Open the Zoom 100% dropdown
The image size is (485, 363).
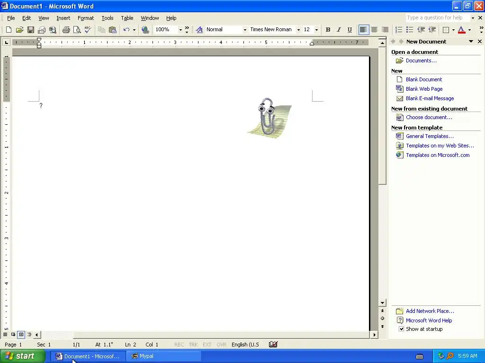(180, 30)
